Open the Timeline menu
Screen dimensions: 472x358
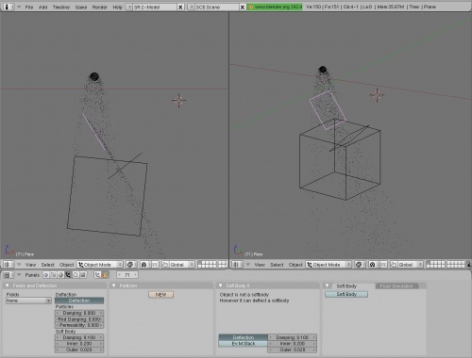pos(61,7)
